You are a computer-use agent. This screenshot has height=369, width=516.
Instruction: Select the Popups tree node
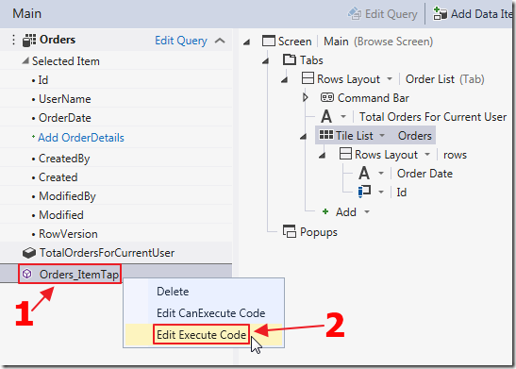coord(319,232)
